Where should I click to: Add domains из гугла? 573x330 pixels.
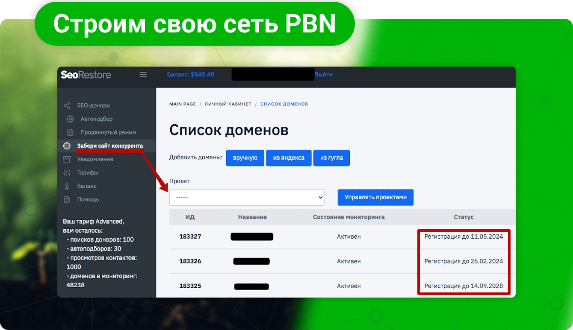(x=331, y=158)
